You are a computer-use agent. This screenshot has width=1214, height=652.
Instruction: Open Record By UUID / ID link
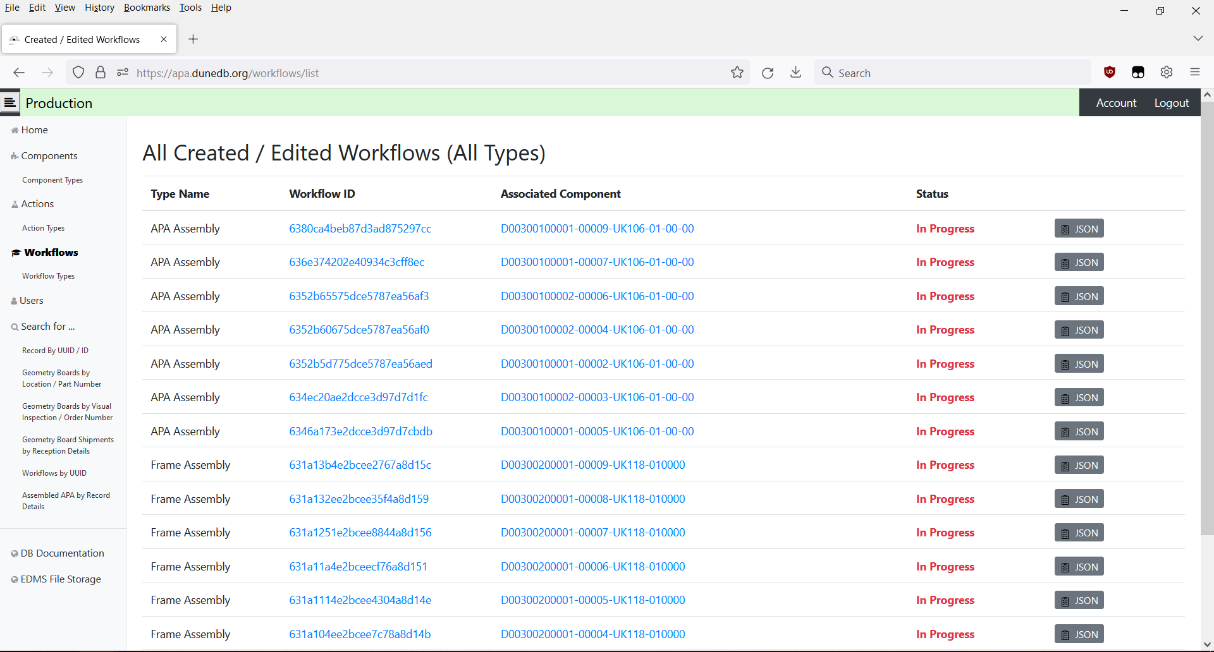(55, 351)
